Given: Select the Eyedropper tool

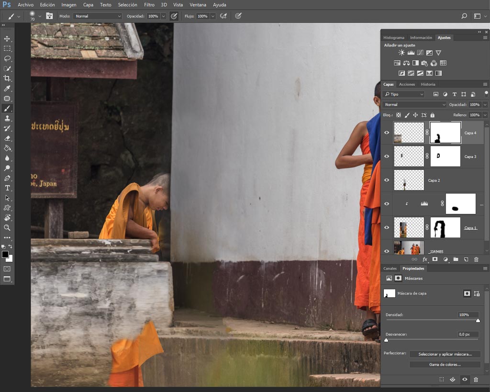Looking at the screenshot, I should [x=7, y=89].
